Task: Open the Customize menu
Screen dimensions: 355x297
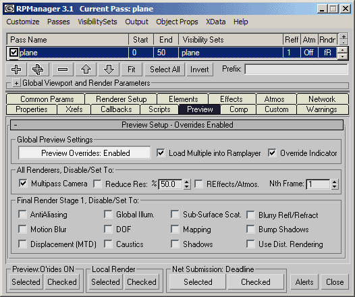Action: point(23,22)
